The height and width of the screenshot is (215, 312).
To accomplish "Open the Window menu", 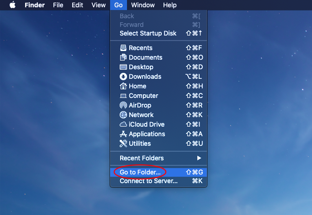I will click(x=143, y=5).
